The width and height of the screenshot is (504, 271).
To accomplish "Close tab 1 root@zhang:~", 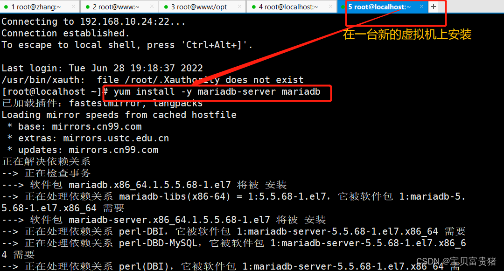I will coord(73,7).
